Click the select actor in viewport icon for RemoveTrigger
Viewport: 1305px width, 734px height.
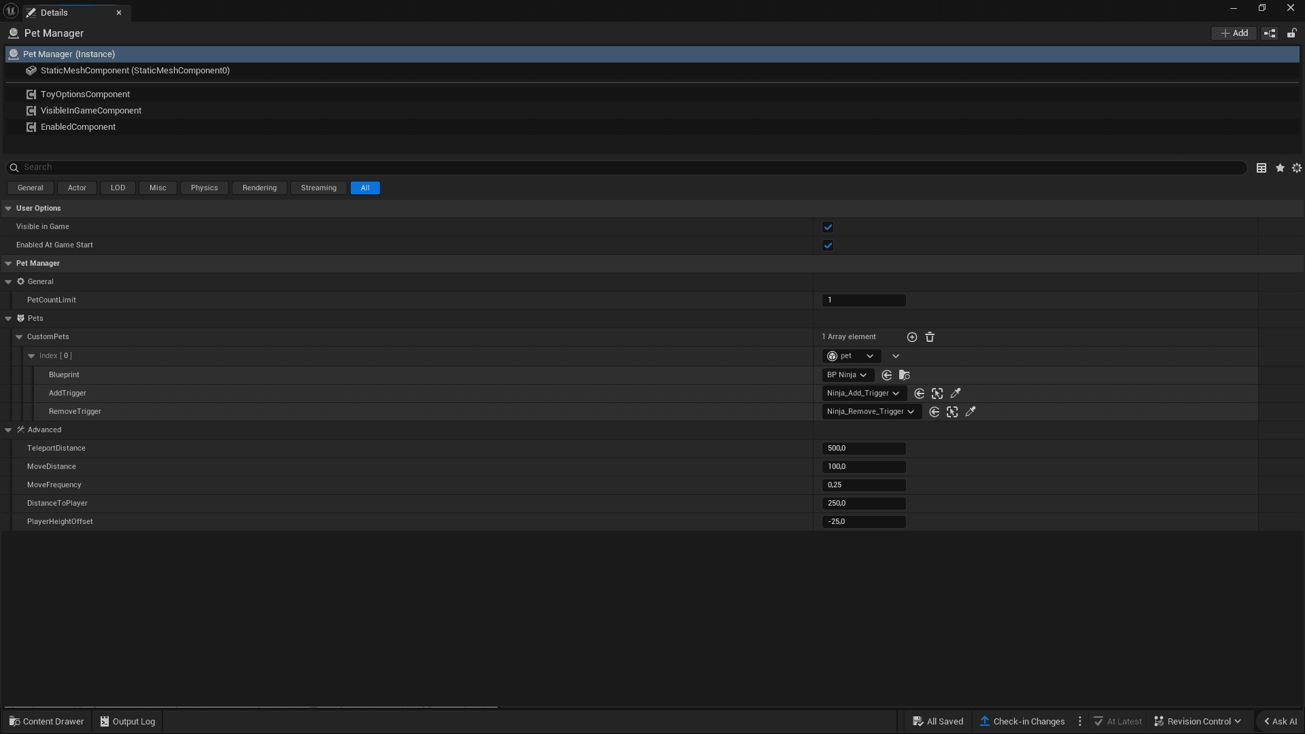(952, 412)
